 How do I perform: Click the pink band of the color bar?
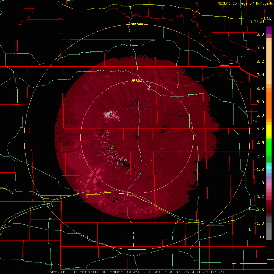pyautogui.click(x=269, y=184)
